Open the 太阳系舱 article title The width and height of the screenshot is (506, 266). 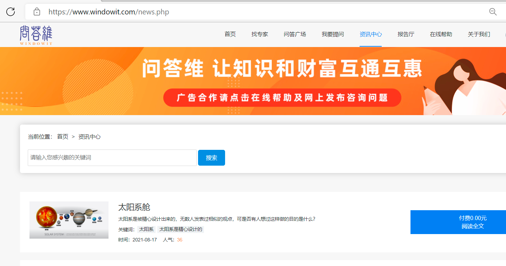[134, 207]
